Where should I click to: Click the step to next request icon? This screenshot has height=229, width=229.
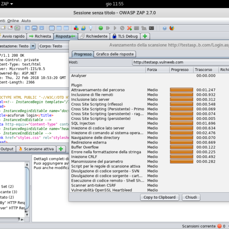click(x=108, y=28)
